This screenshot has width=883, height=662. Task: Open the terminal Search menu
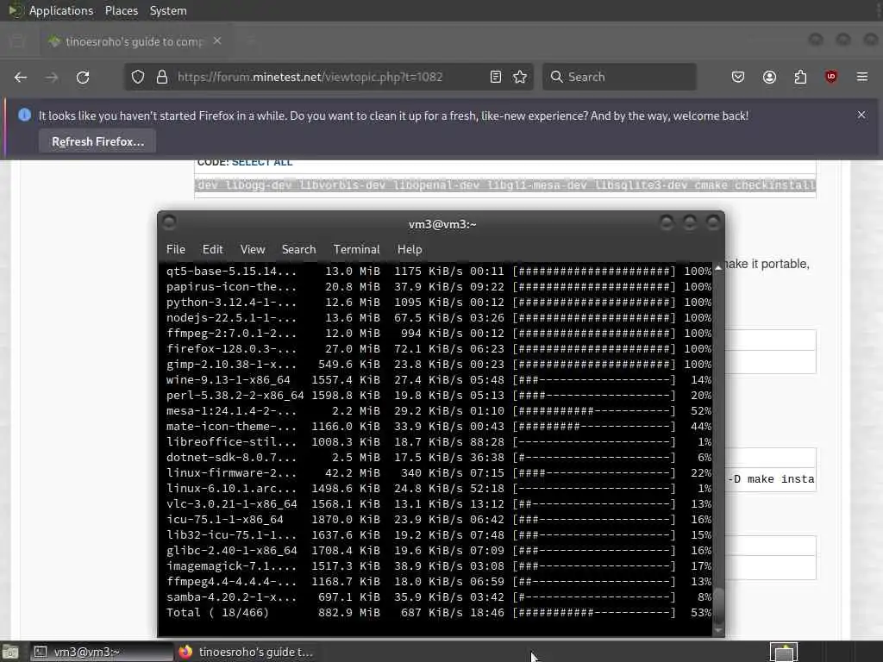[298, 249]
